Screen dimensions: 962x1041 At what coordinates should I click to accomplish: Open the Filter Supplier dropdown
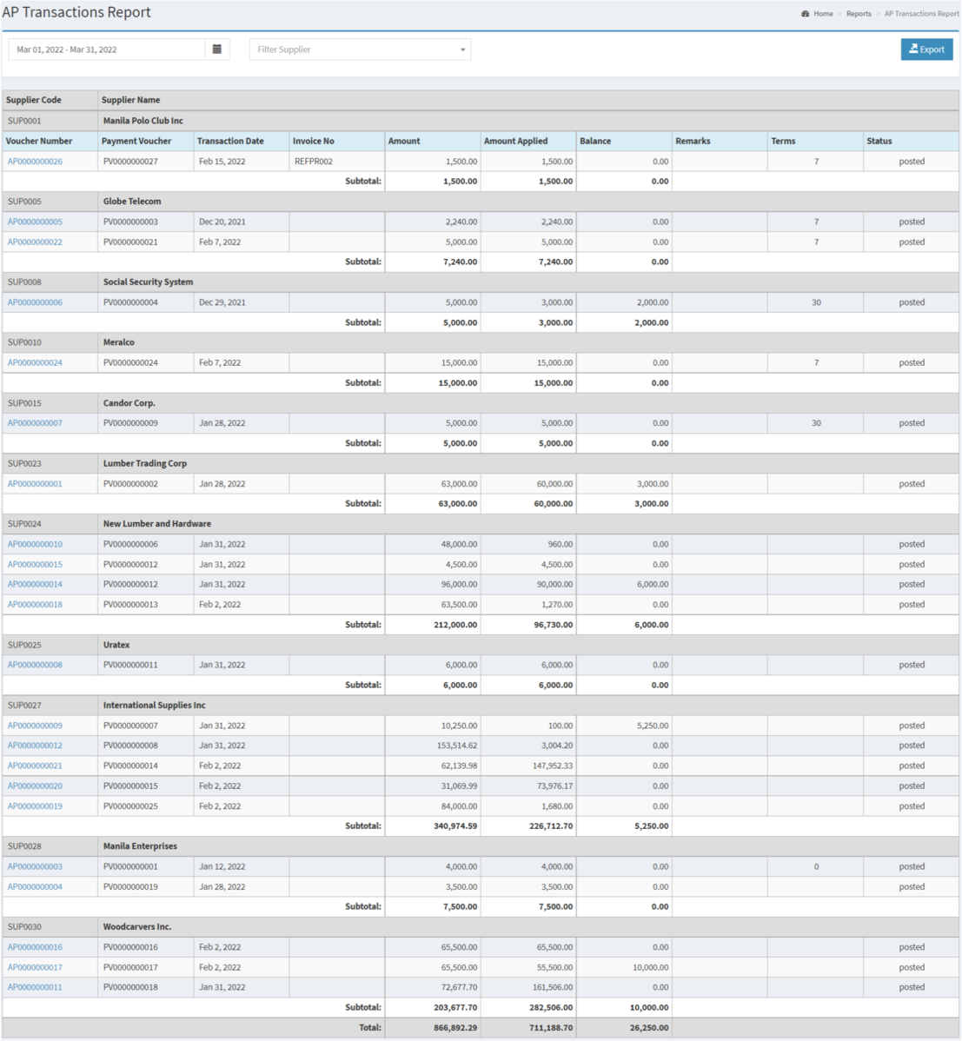pos(360,50)
